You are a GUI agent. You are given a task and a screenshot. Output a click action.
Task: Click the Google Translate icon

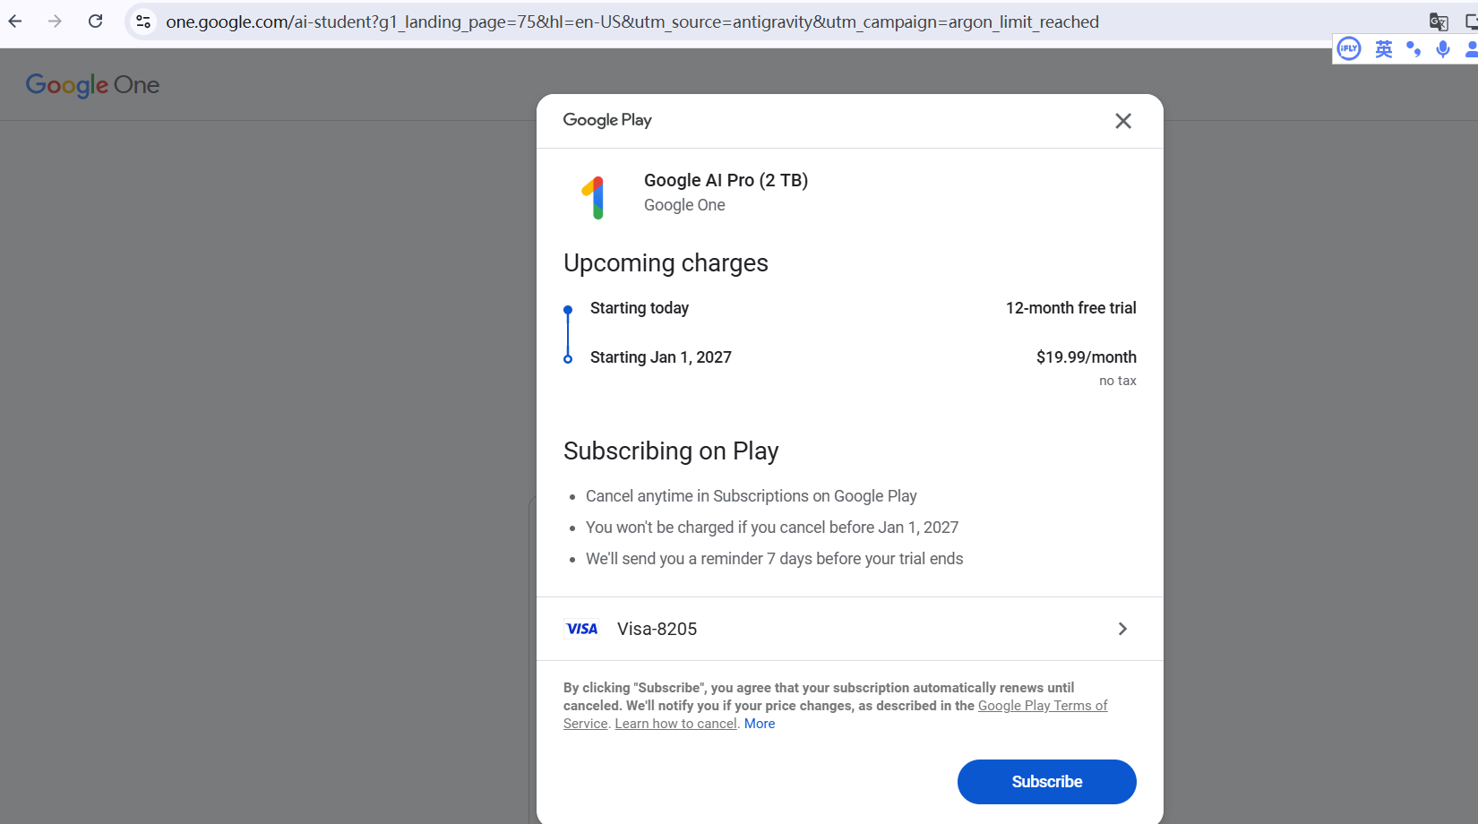(x=1439, y=21)
